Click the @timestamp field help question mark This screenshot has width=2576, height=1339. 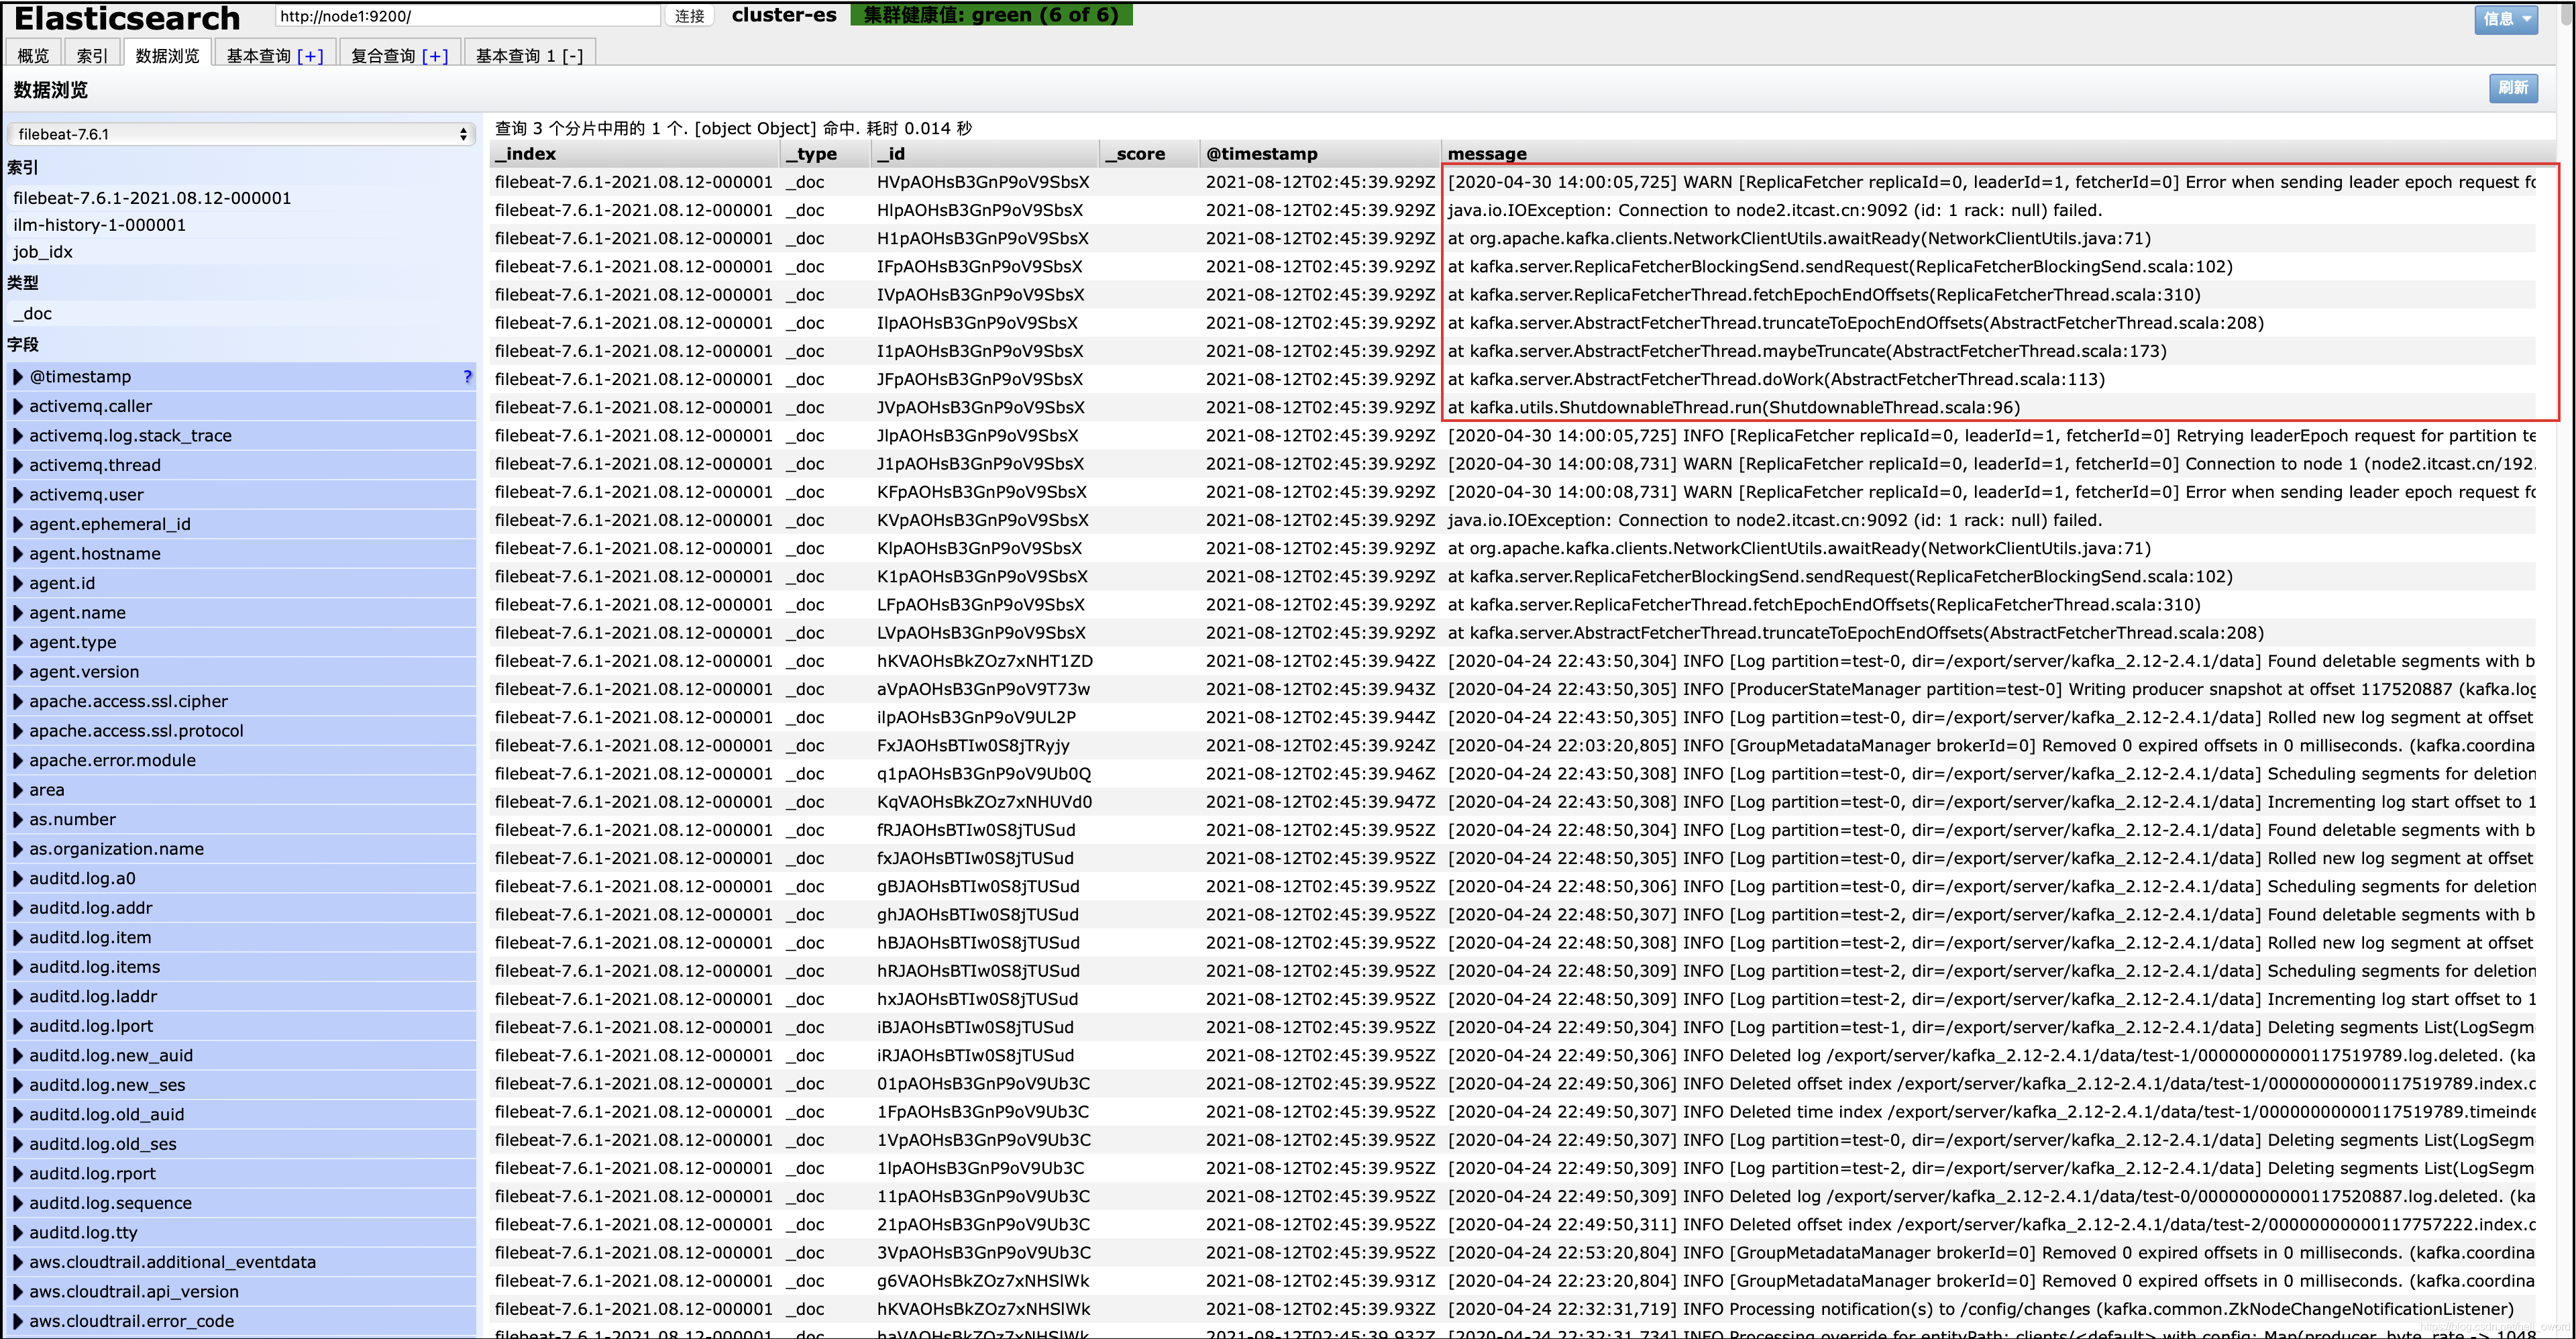[467, 376]
